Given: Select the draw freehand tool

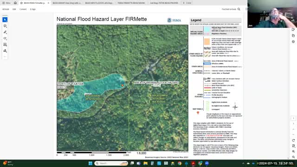Looking at the screenshot, I should [x=5, y=39].
